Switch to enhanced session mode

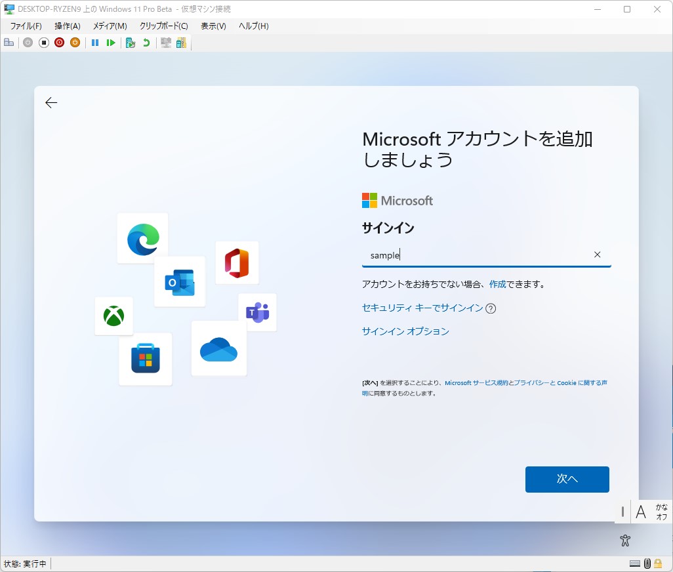tap(165, 42)
